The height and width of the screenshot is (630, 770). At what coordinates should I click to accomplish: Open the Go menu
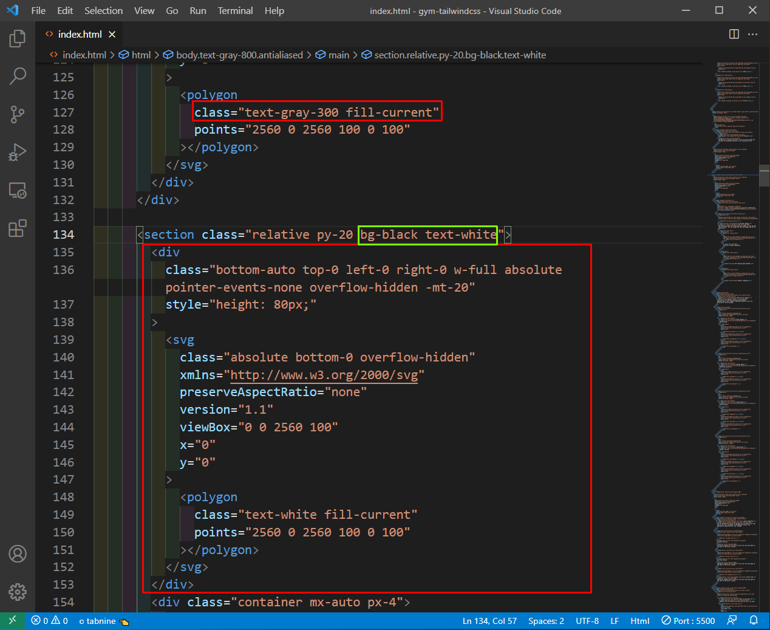click(x=172, y=10)
